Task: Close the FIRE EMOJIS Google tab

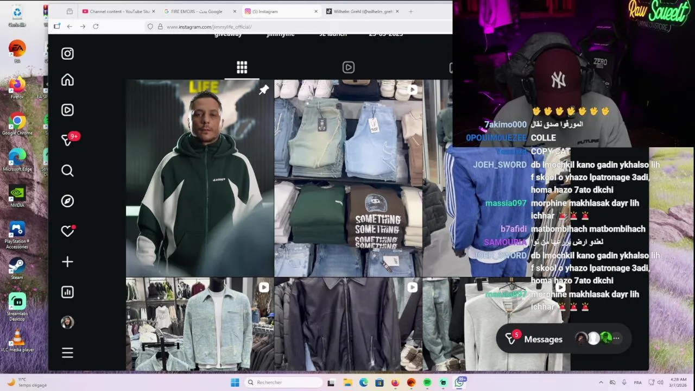Action: 235,11
